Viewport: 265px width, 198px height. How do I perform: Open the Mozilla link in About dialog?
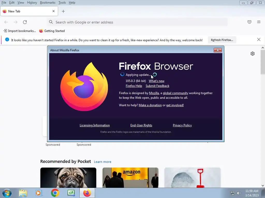(x=154, y=93)
